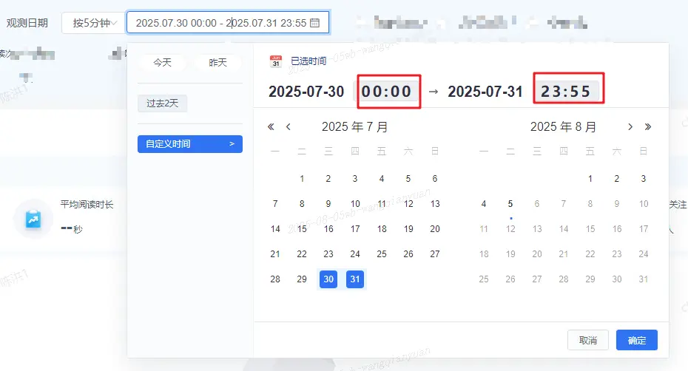Choose August 4 in the calendar
This screenshot has height=371, width=688.
484,203
